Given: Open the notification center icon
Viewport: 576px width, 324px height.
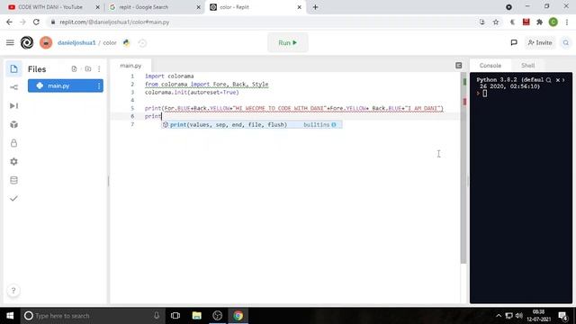Looking at the screenshot, I should [562, 316].
